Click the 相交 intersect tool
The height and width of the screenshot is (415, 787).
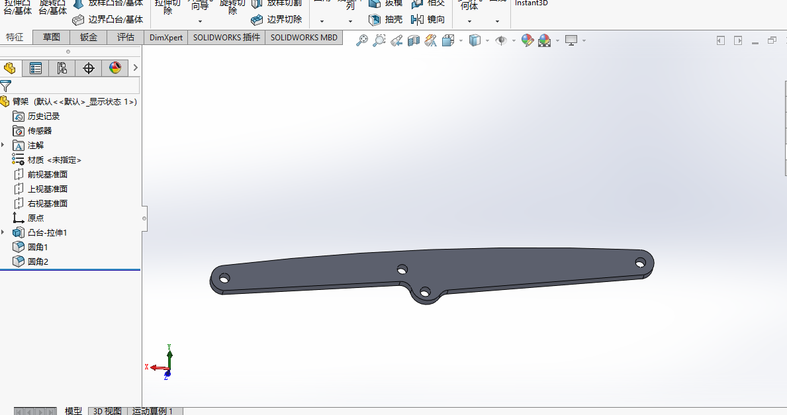428,3
